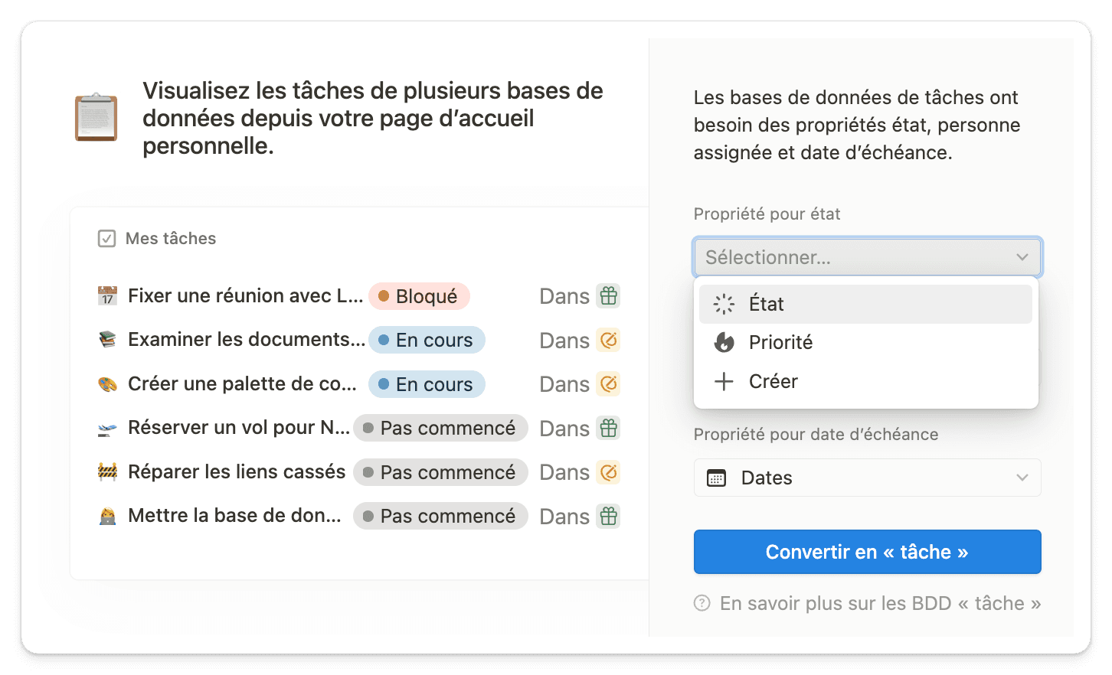Select Créer to add a new property
The height and width of the screenshot is (675, 1112).
pyautogui.click(x=865, y=381)
